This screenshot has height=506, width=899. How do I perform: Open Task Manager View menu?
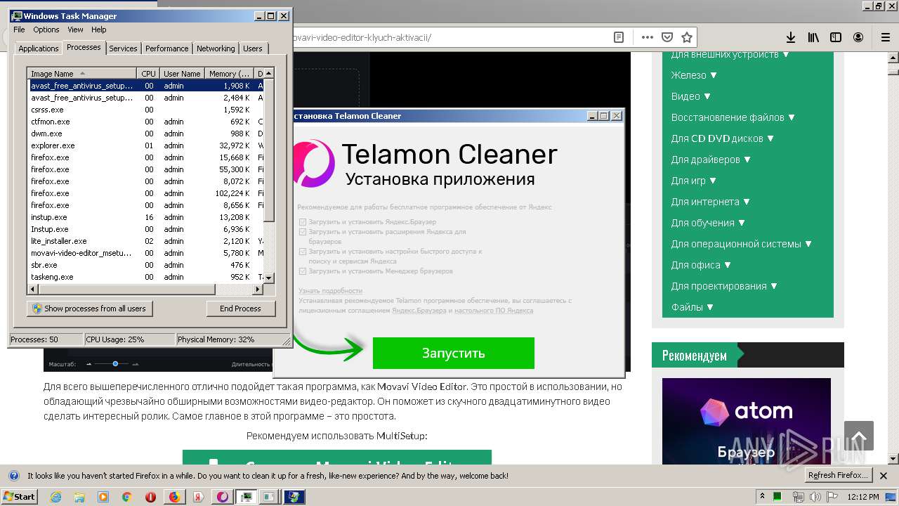coord(75,30)
